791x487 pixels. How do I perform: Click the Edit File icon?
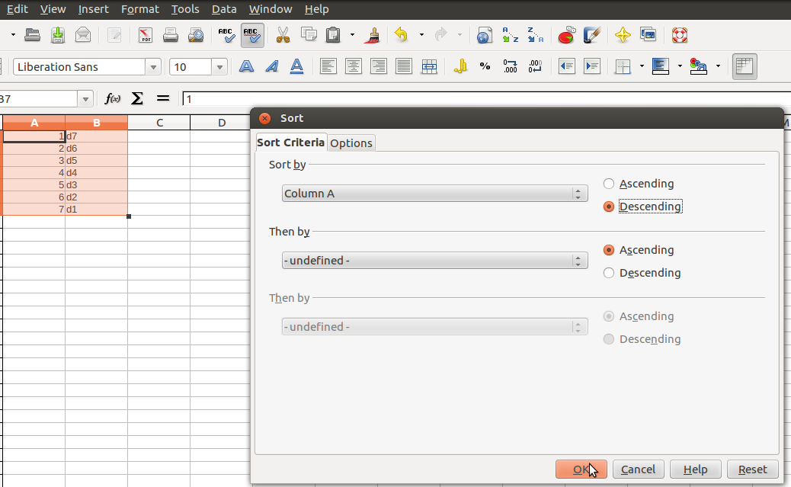tap(114, 35)
